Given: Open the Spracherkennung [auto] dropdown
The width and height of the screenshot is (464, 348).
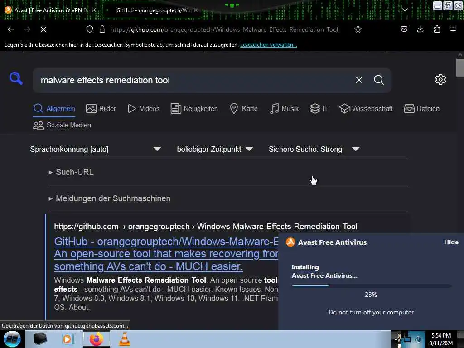Looking at the screenshot, I should click(95, 149).
